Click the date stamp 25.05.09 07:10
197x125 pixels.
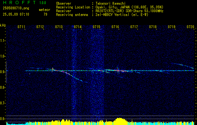pyautogui.click(x=16, y=14)
